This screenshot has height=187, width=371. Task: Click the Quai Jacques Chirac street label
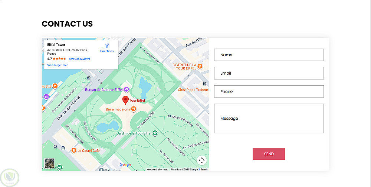pyautogui.click(x=69, y=108)
